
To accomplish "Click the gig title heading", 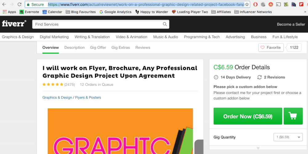I will coord(120,72).
